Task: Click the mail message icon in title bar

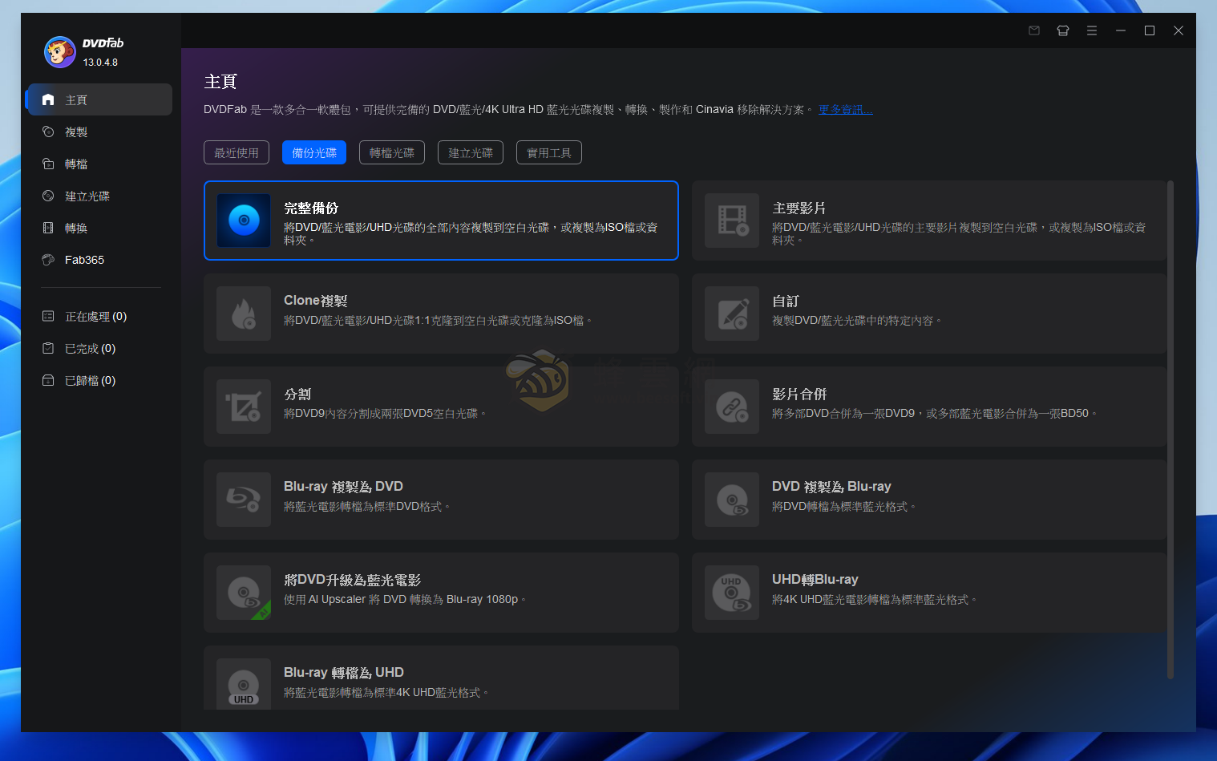Action: [1034, 30]
